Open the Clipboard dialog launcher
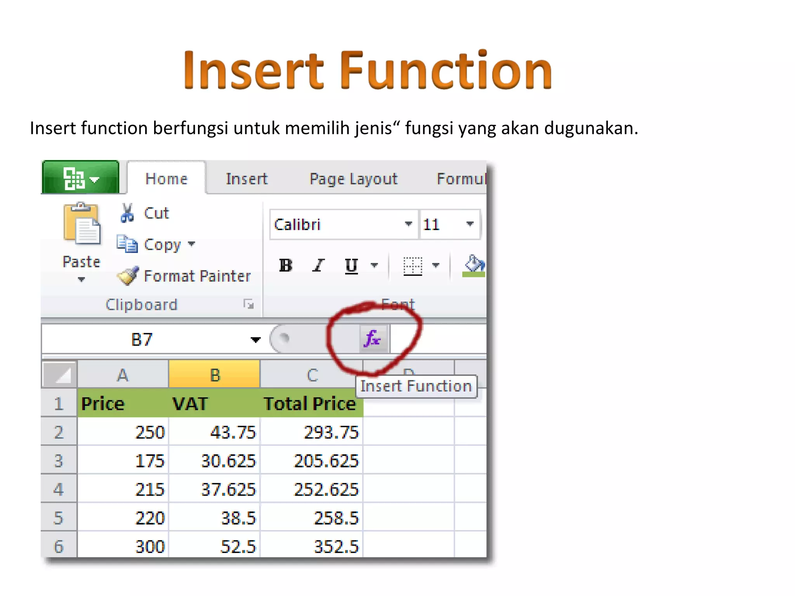 pyautogui.click(x=248, y=305)
